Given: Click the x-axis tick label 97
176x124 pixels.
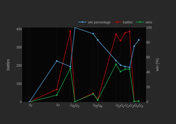Looking at the screenshot, I should (x=58, y=105).
